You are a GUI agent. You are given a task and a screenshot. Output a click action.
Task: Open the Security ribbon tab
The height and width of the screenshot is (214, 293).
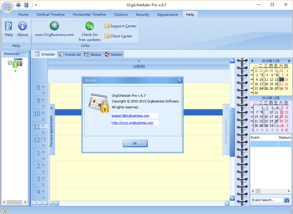(x=142, y=15)
